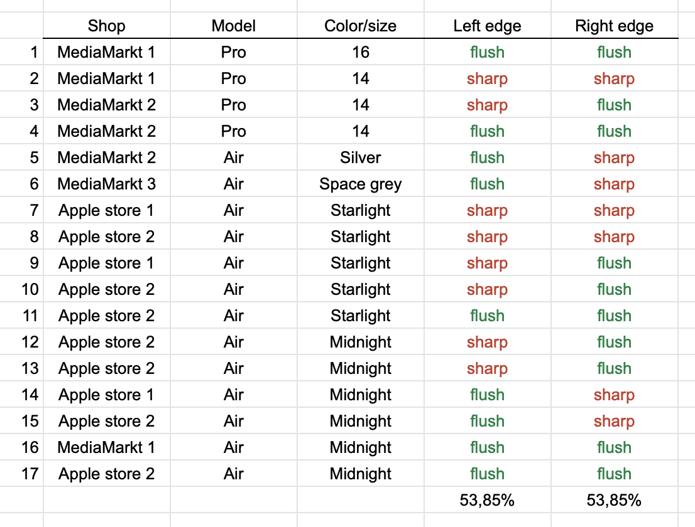Viewport: 695px width, 527px height.
Task: Select row number 1 label
Action: [34, 52]
